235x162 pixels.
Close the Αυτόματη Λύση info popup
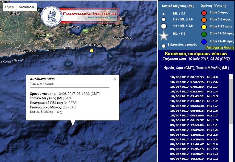coord(115,79)
